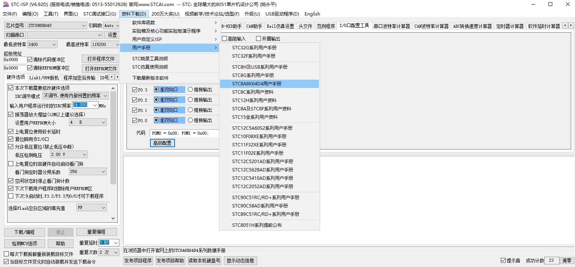
Task: Click the STC-ISP application icon in title bar
Action: (x=6, y=5)
